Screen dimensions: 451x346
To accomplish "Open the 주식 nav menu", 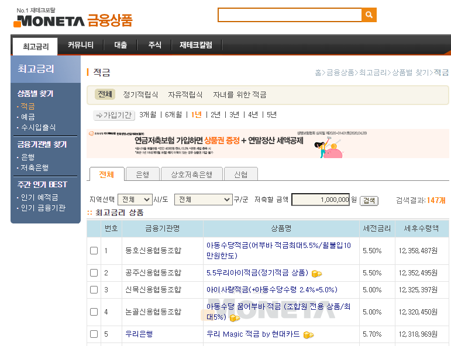I will tap(155, 45).
